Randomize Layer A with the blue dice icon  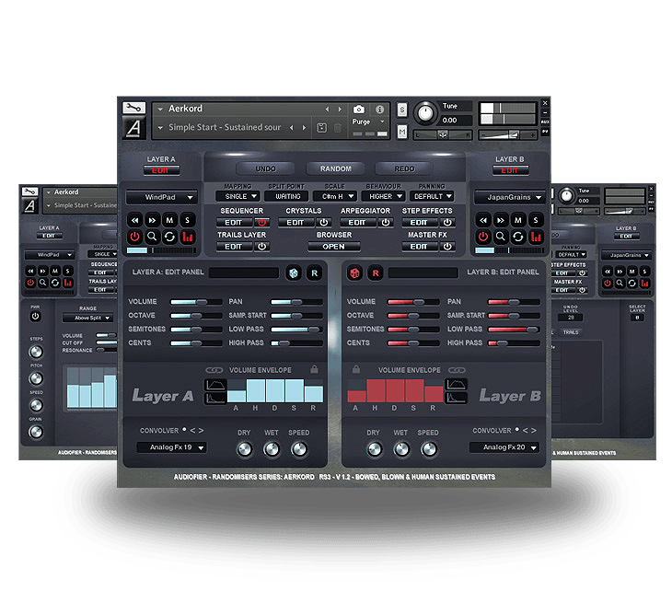pyautogui.click(x=294, y=273)
